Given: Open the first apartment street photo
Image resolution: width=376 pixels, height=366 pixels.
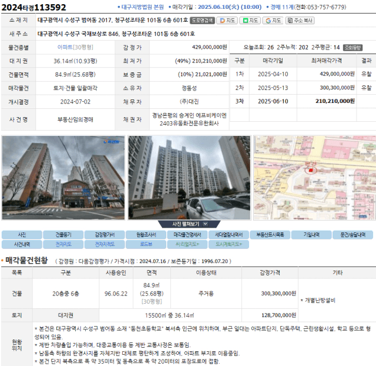Looking at the screenshot, I should pos(63,178).
